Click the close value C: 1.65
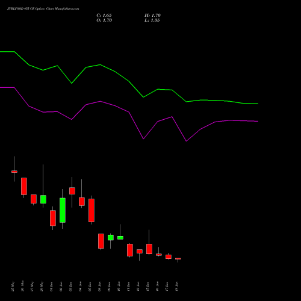Screen dimensions: 301x301 click(104, 16)
